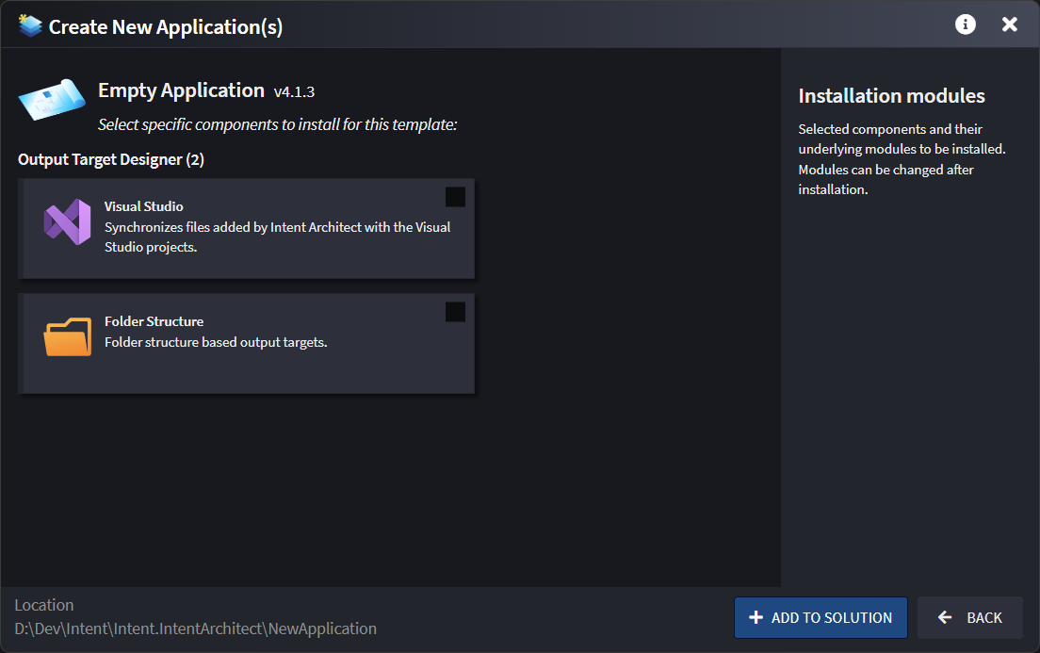Close the Create New Application dialog
Image resolution: width=1040 pixels, height=653 pixels.
tap(1009, 24)
